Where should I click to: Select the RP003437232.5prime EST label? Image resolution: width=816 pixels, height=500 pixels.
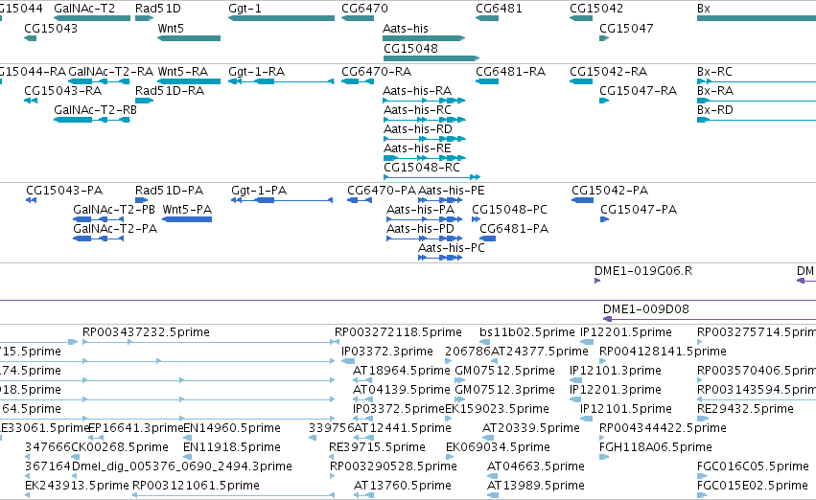(x=146, y=332)
